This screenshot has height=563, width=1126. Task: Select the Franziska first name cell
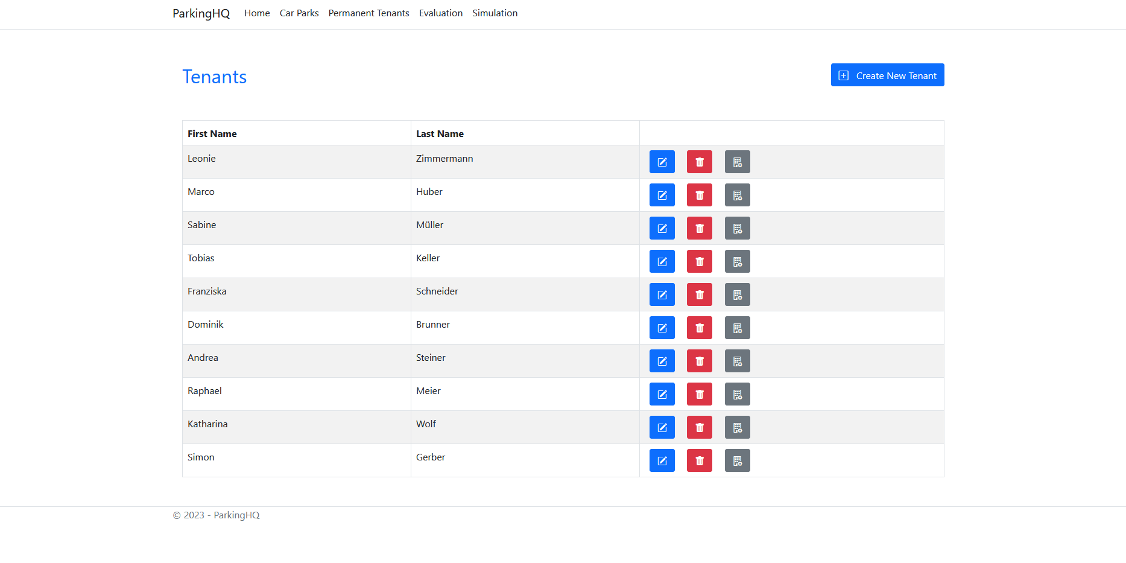pos(297,294)
